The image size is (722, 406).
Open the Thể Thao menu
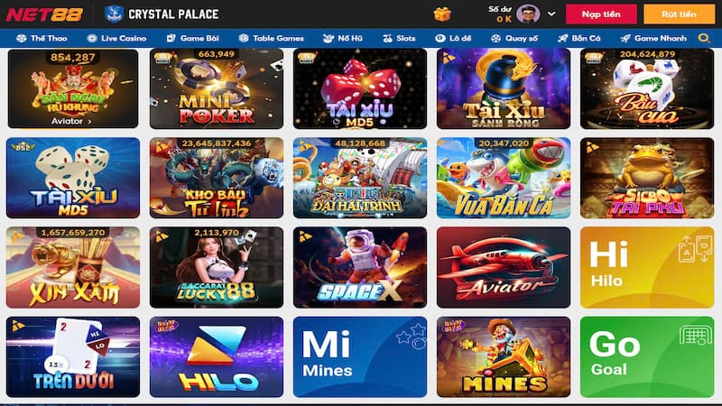tap(42, 38)
